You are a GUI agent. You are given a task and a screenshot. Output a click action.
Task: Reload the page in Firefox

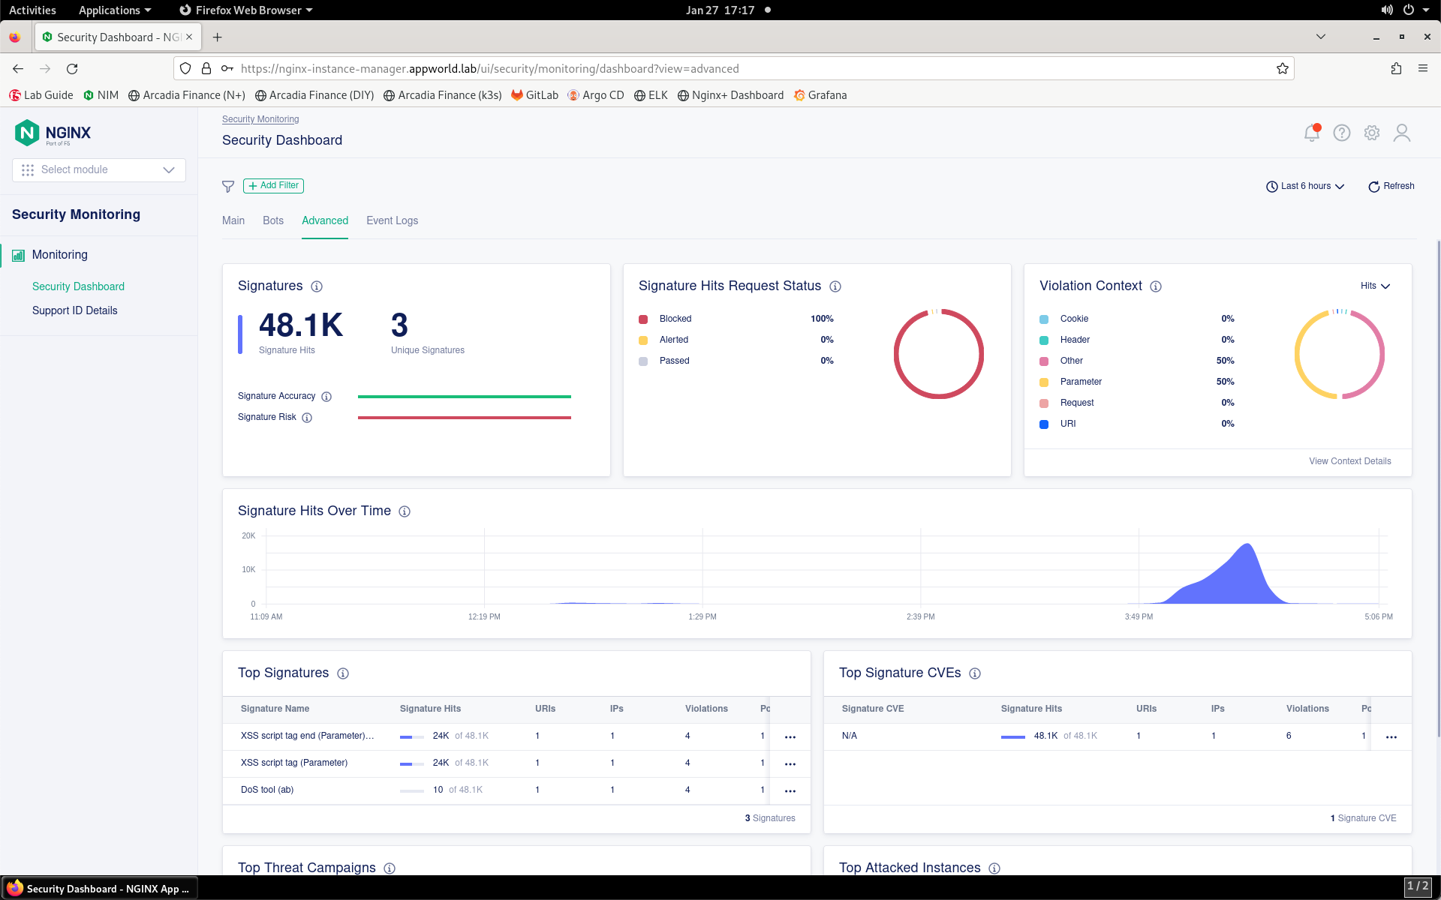coord(72,69)
